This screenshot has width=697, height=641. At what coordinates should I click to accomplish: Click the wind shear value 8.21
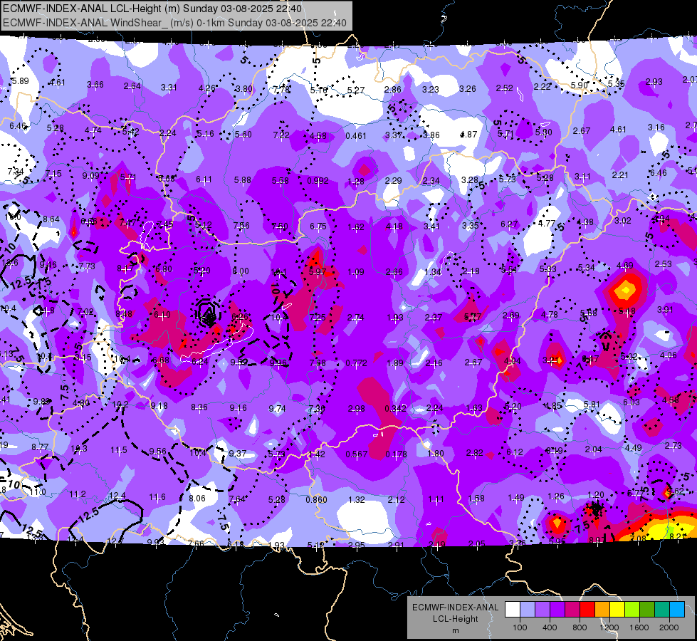click(x=678, y=537)
